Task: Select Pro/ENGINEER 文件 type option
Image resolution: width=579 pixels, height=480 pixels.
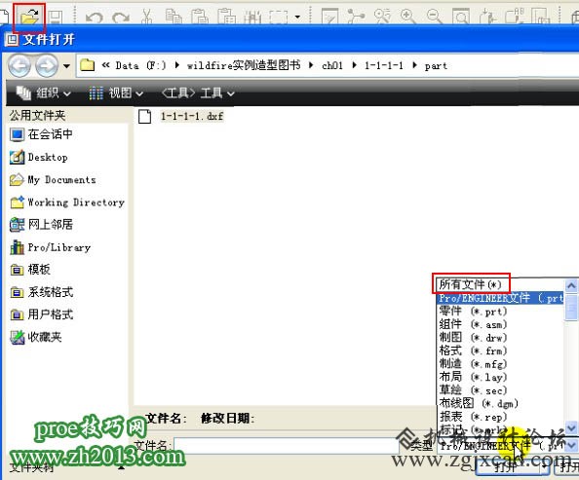Action: (x=500, y=298)
